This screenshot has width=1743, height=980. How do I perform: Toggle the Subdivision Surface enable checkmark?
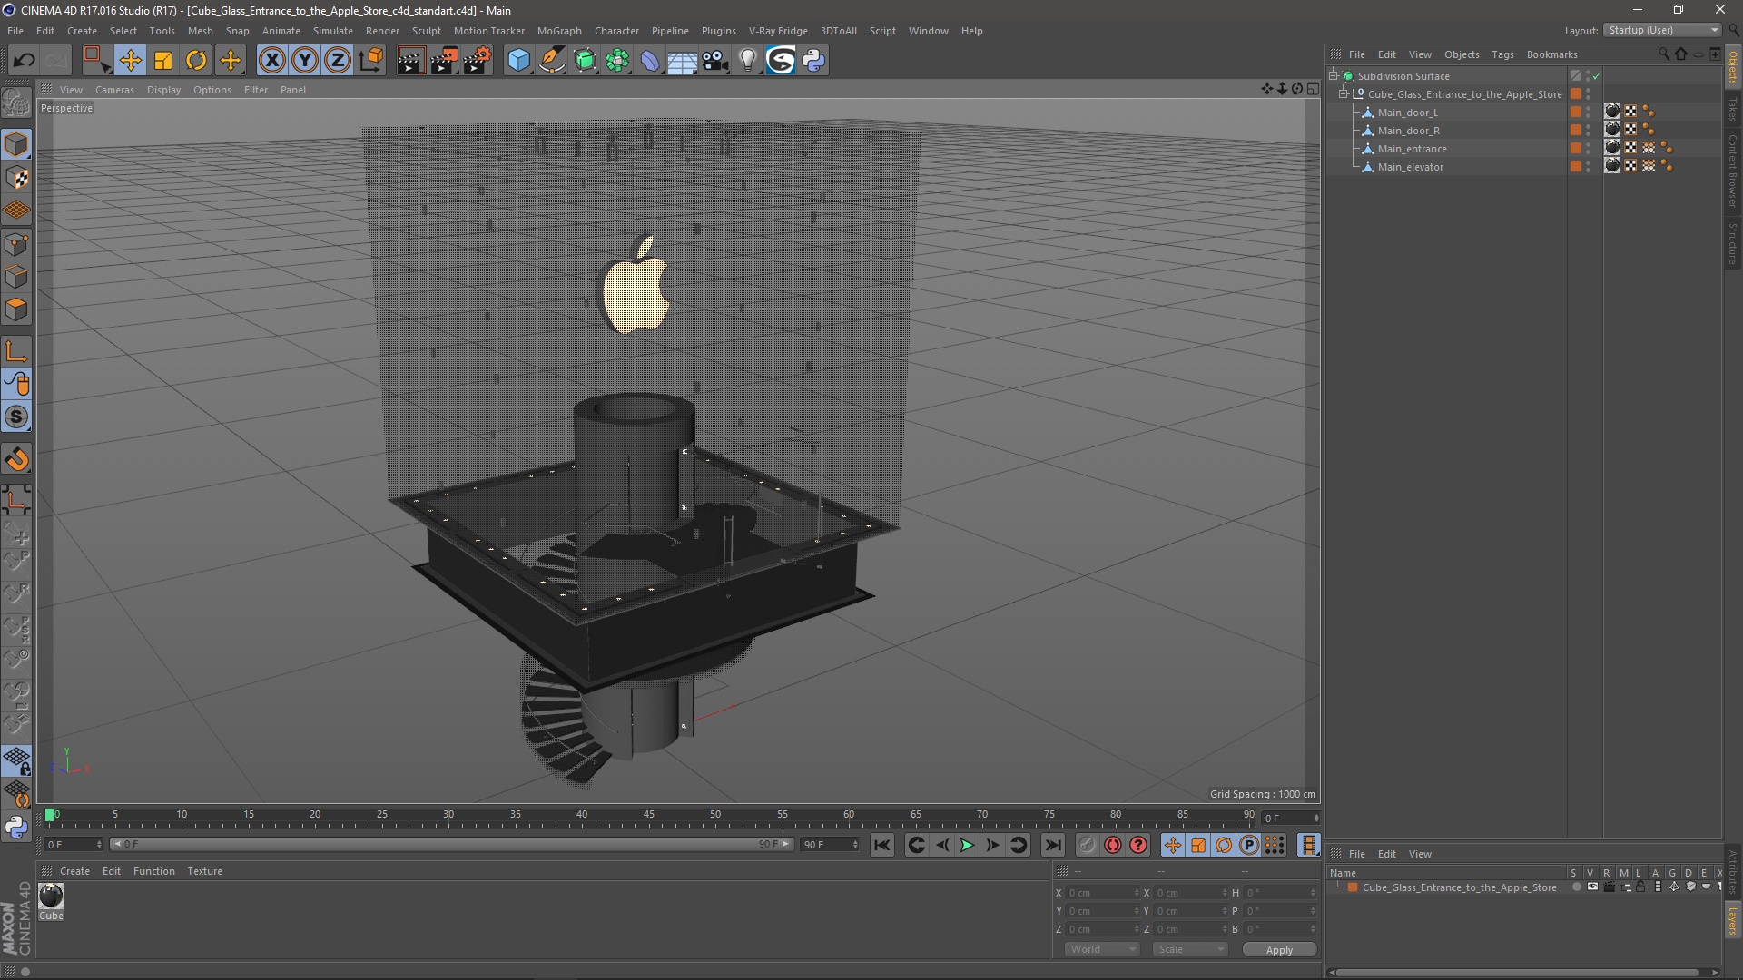coord(1596,76)
